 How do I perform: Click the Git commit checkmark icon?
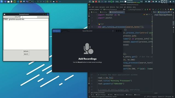[x=158, y=10]
